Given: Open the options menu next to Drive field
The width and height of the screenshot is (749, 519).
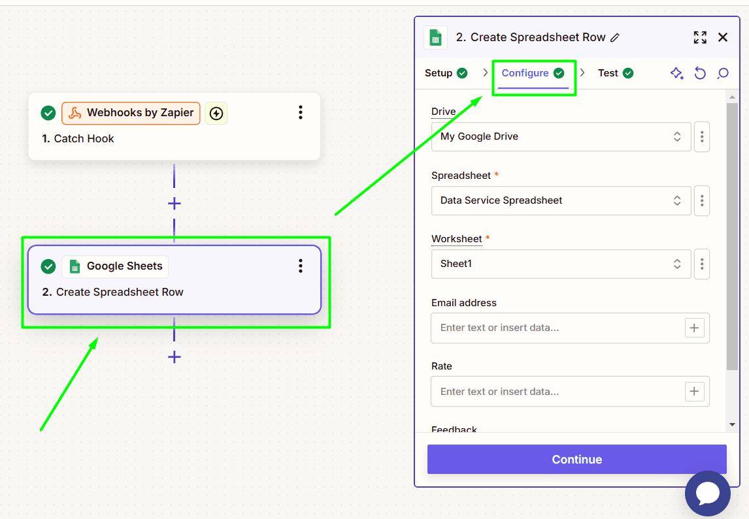Looking at the screenshot, I should pyautogui.click(x=702, y=137).
